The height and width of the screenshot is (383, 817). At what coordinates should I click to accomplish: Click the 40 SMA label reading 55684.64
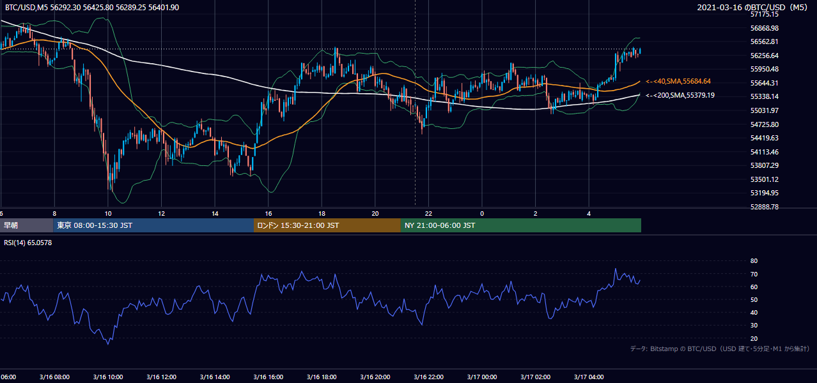pyautogui.click(x=678, y=81)
